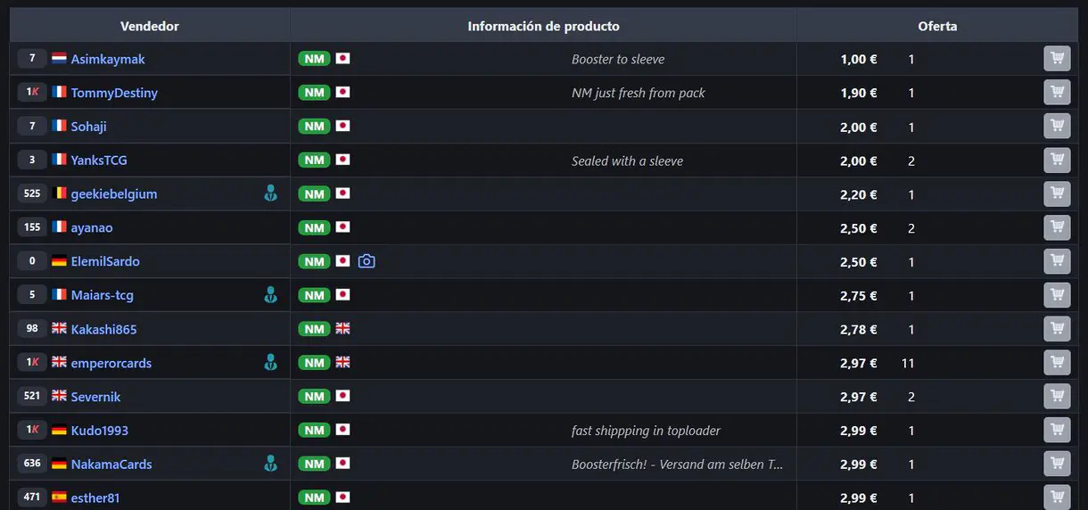This screenshot has width=1088, height=510.
Task: Click professional seller badge next to emperorcards
Action: coord(271,363)
